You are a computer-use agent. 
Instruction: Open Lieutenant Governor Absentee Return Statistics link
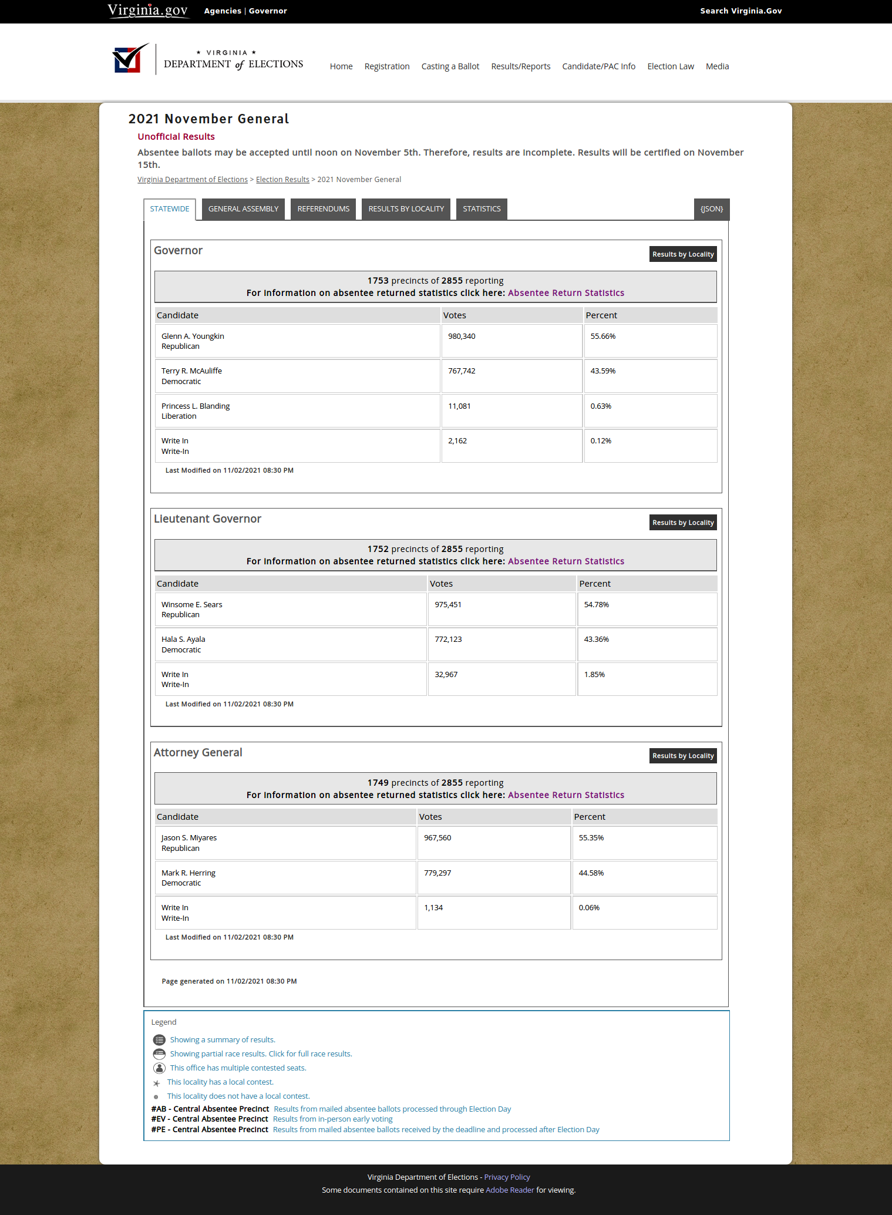tap(566, 561)
